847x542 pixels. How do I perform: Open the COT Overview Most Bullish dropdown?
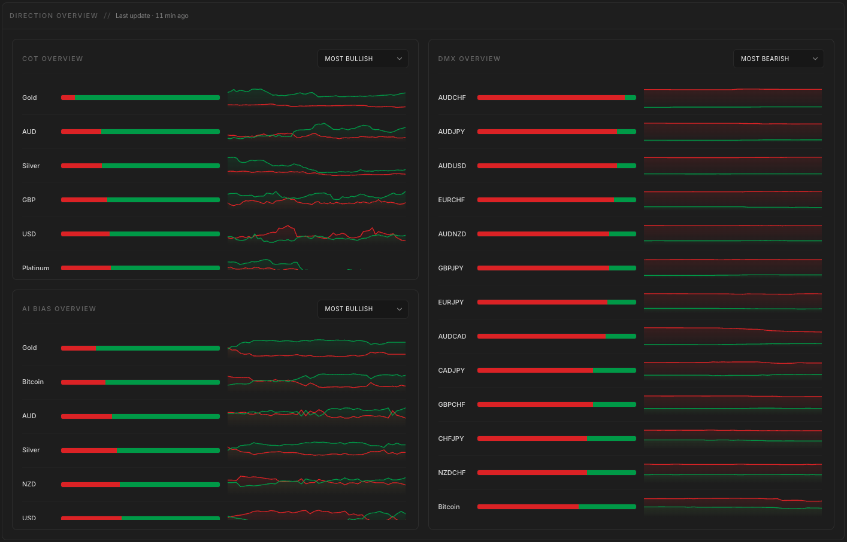(362, 59)
